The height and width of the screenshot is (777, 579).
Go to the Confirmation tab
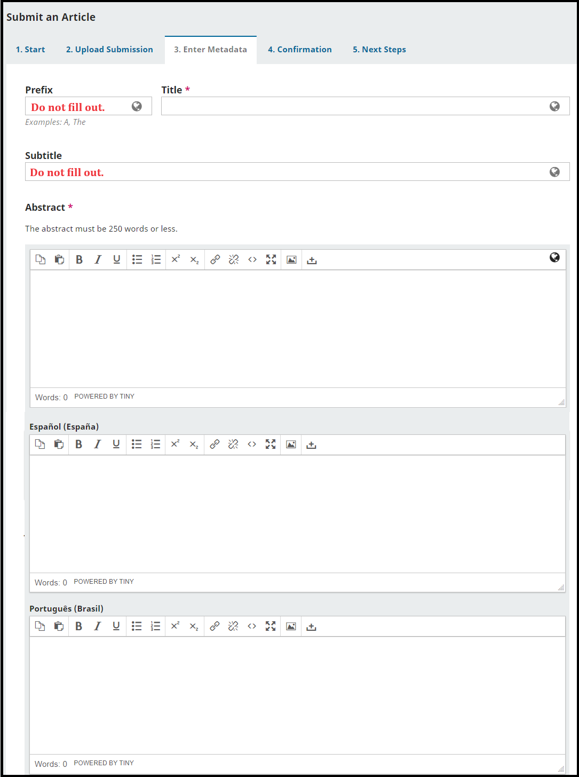(x=300, y=50)
